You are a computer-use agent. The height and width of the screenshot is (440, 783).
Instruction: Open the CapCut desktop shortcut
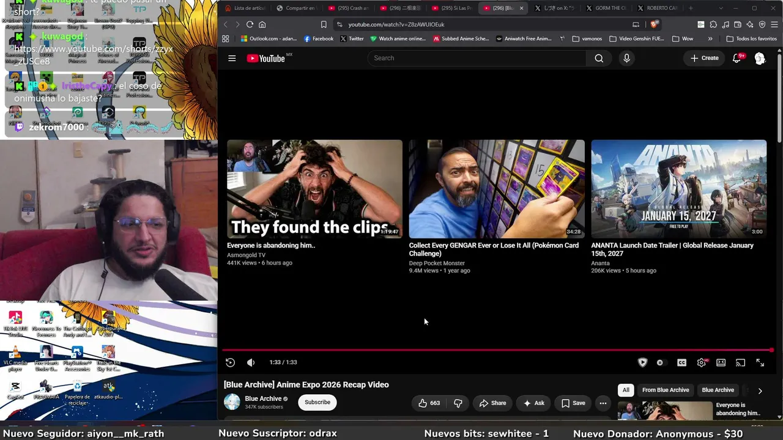pos(15,389)
